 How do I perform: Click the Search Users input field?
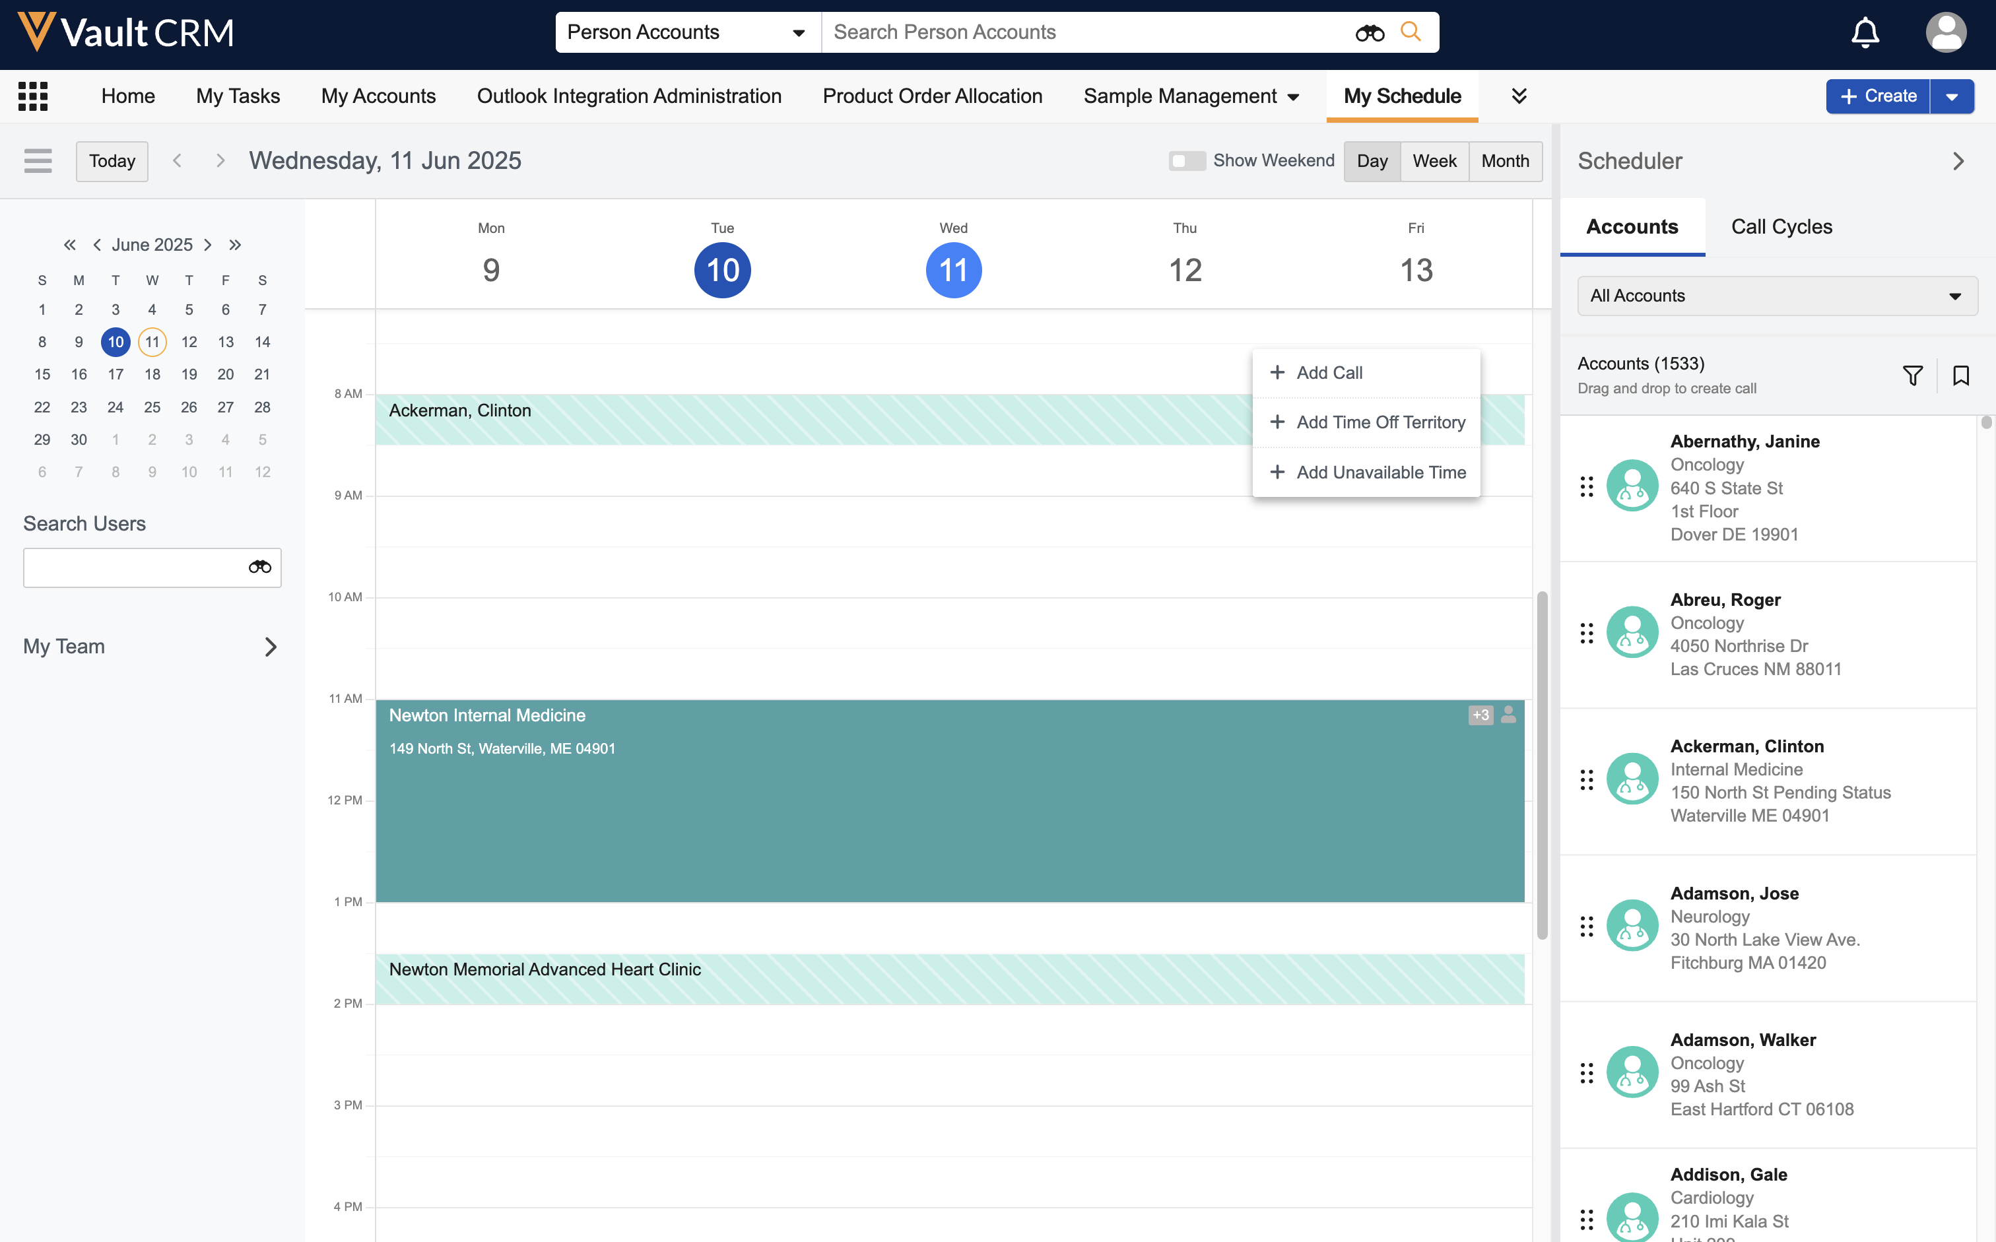pos(131,567)
